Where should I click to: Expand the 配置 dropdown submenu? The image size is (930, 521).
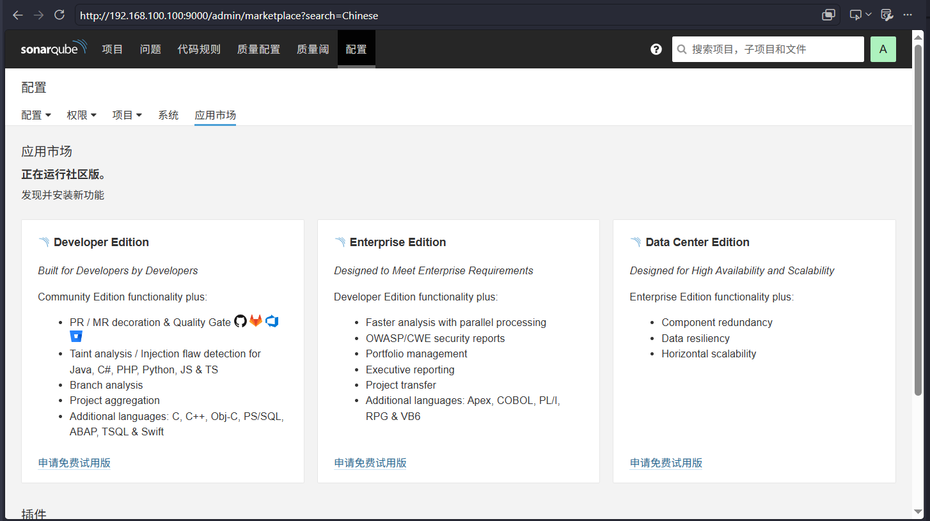click(x=36, y=115)
